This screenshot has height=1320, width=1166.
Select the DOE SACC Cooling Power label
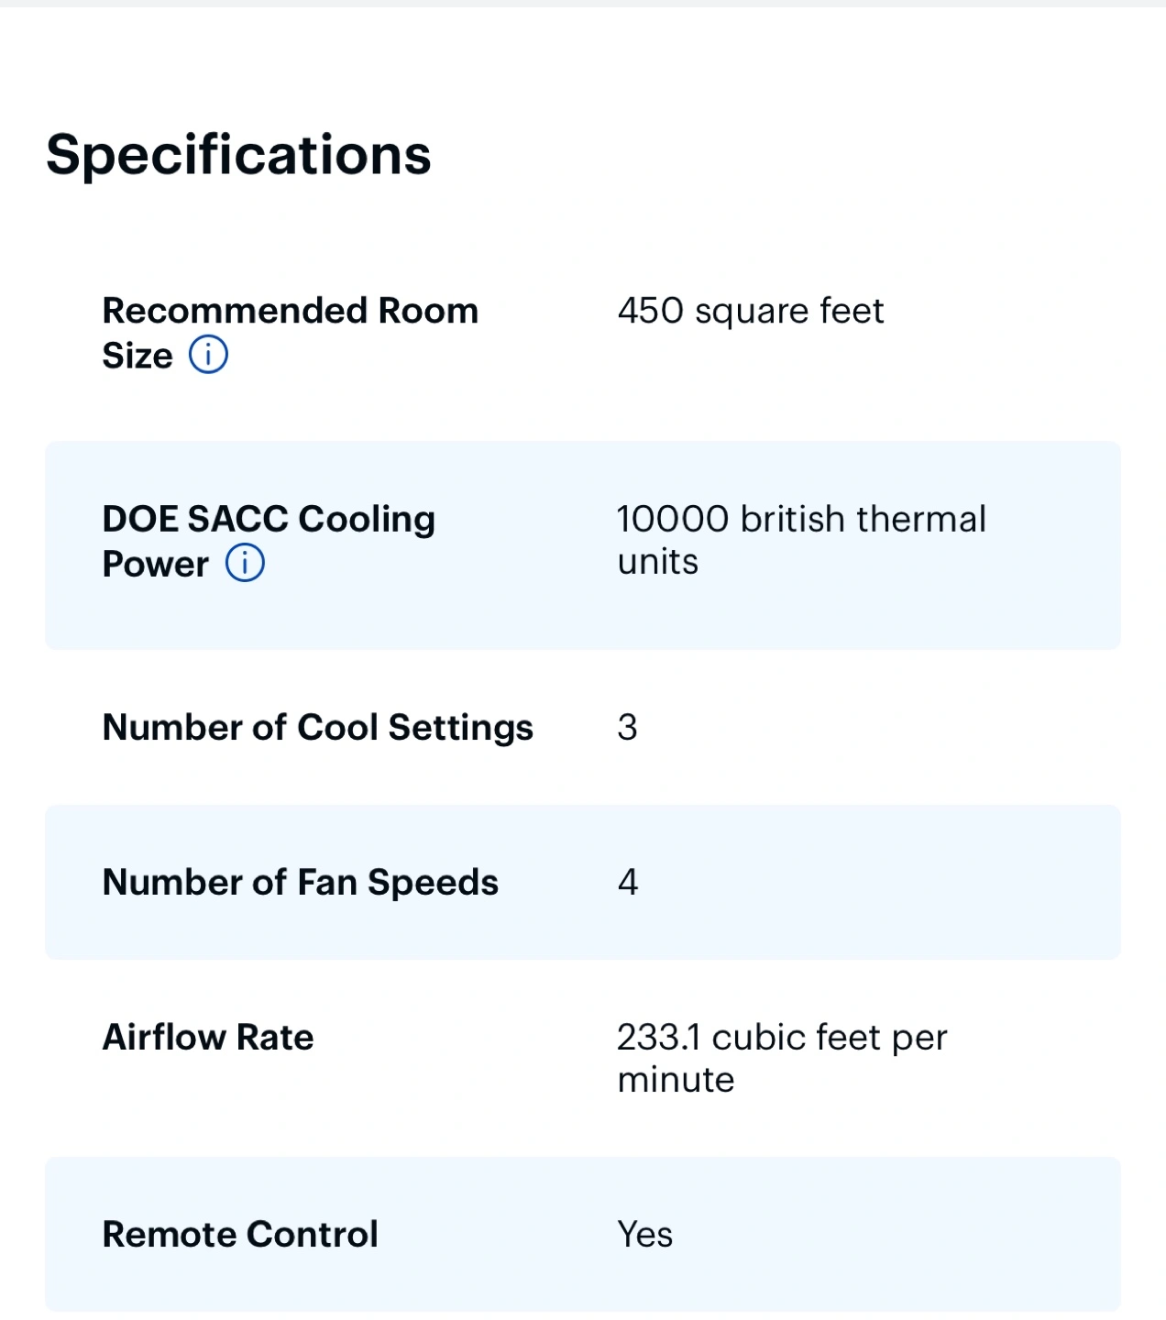(269, 520)
